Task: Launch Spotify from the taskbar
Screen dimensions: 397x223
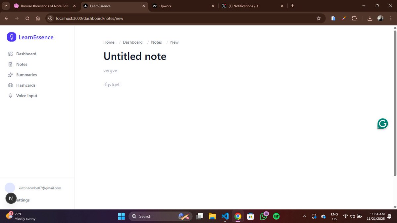Action: [276, 216]
